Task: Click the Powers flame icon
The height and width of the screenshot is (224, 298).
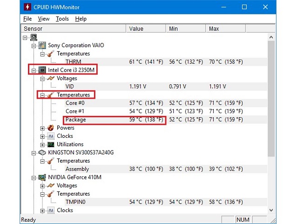Action: (51, 128)
